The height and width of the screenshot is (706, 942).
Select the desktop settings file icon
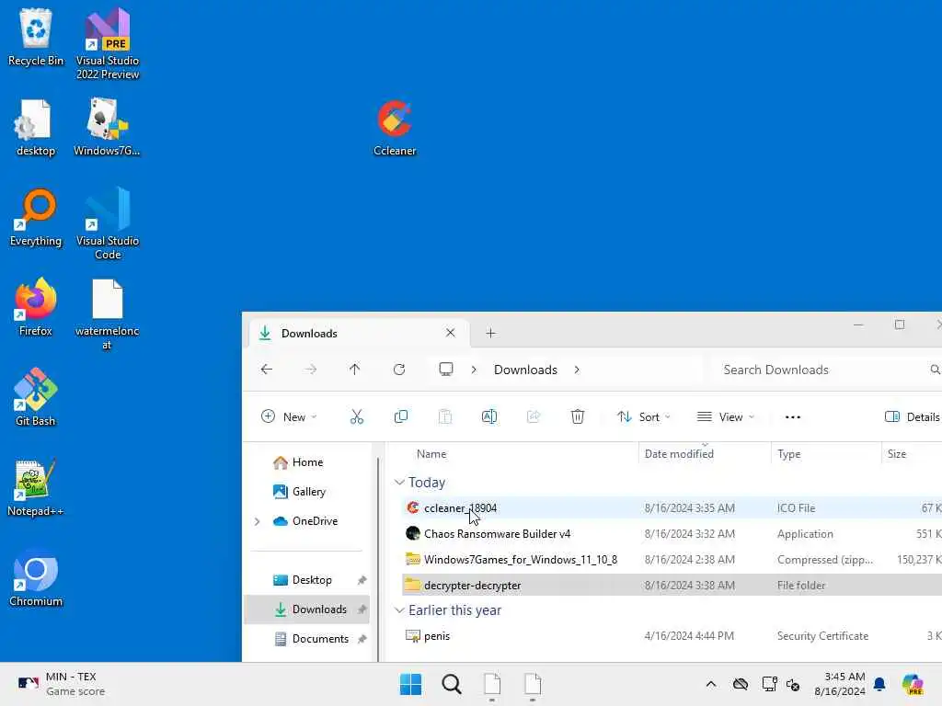(36, 127)
